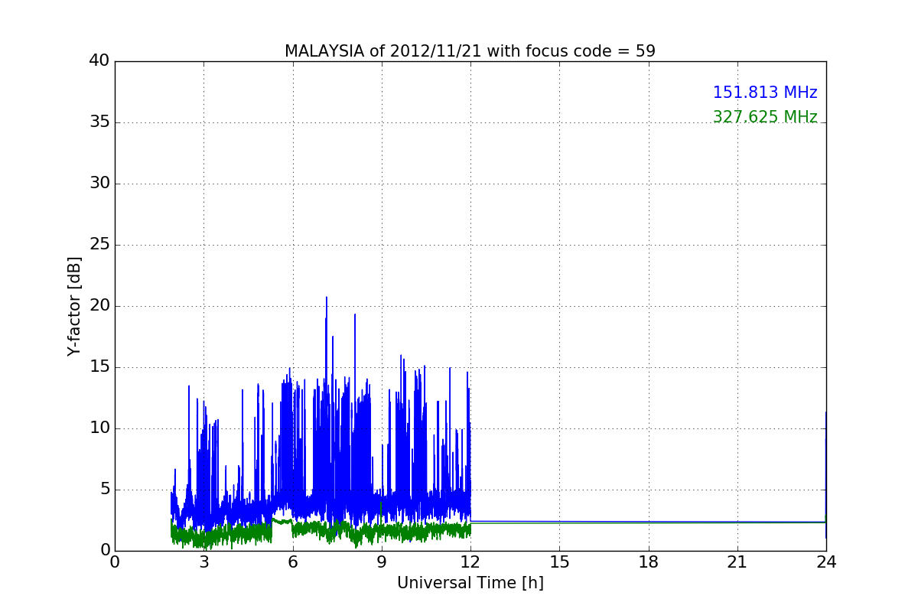This screenshot has width=918, height=612.
Task: Click the plot title 'MALAYSIA of 2012/11/21 with focus code = 59'
Action: 470,51
